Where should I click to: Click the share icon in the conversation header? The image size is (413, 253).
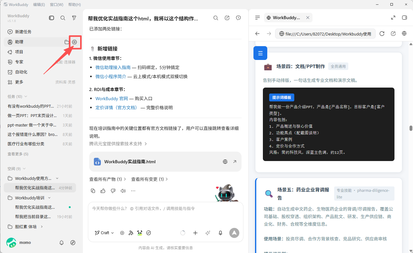pos(227,18)
